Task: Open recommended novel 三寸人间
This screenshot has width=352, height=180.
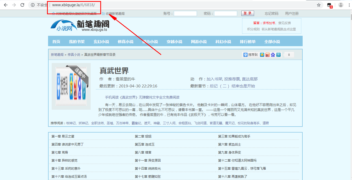Action: tap(169, 123)
